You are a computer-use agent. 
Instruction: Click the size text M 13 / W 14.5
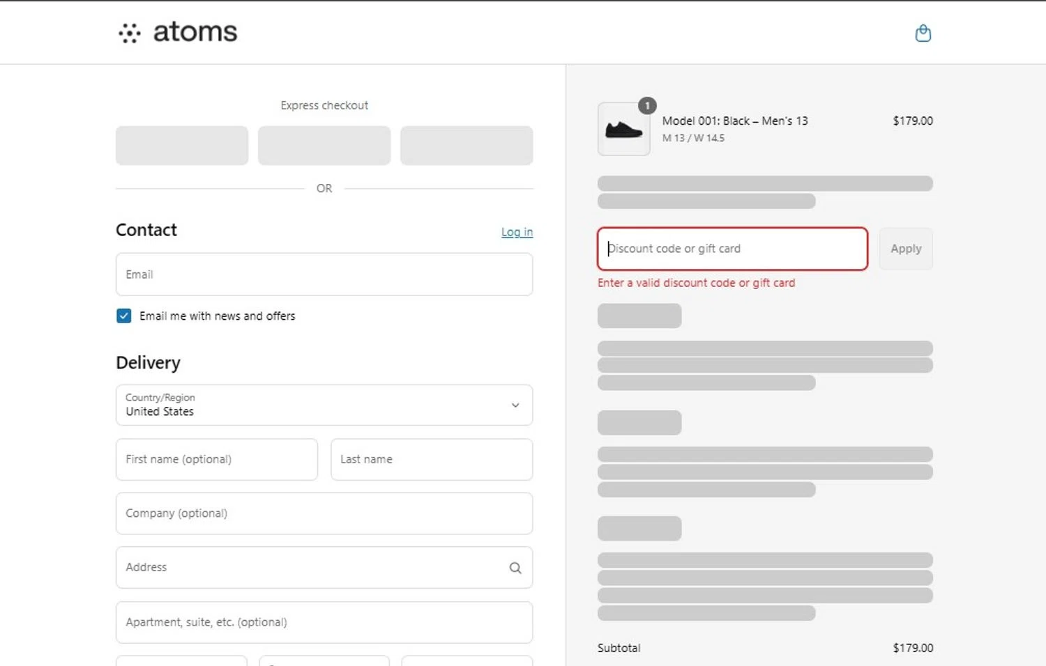693,138
